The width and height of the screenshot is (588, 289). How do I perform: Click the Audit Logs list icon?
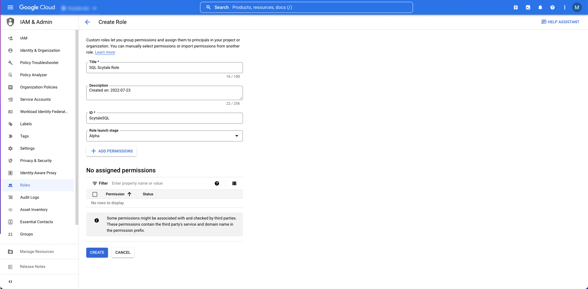(x=10, y=197)
